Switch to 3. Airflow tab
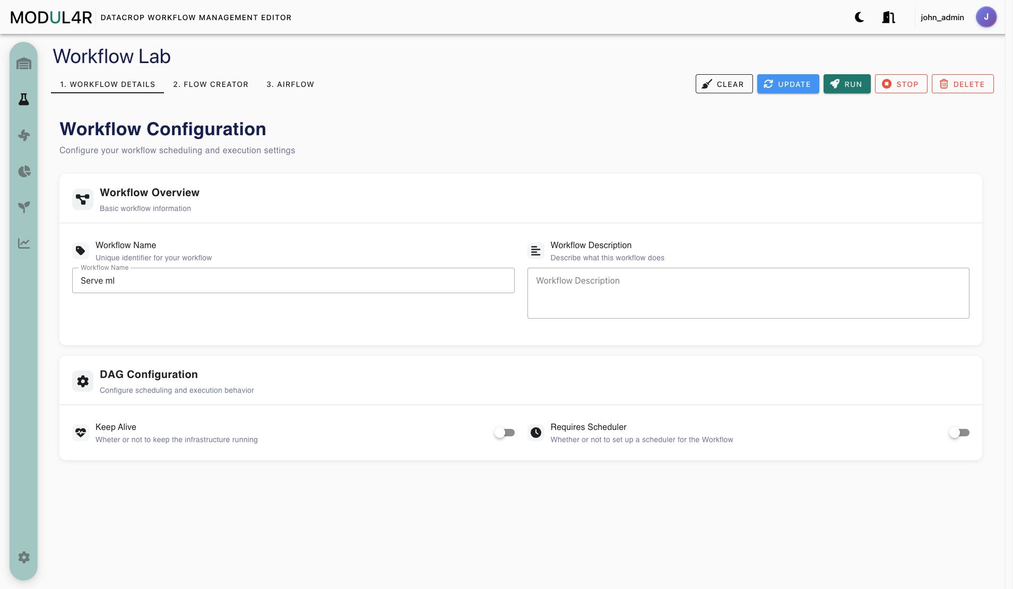The height and width of the screenshot is (589, 1013). (290, 84)
